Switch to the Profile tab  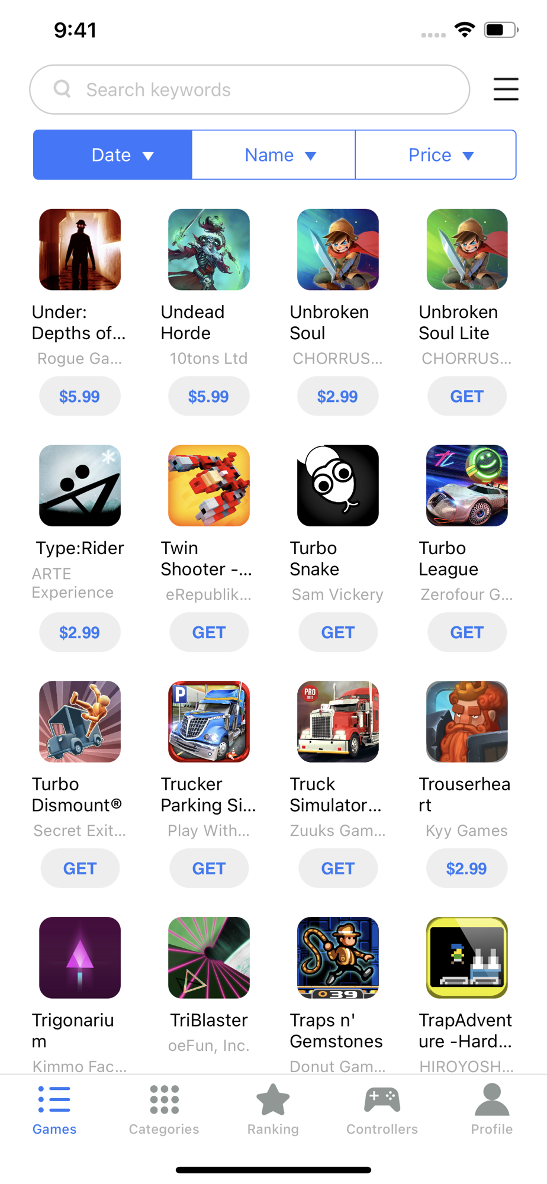[x=491, y=1111]
